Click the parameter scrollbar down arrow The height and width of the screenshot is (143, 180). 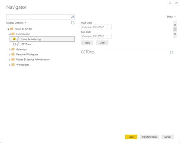(x=175, y=34)
